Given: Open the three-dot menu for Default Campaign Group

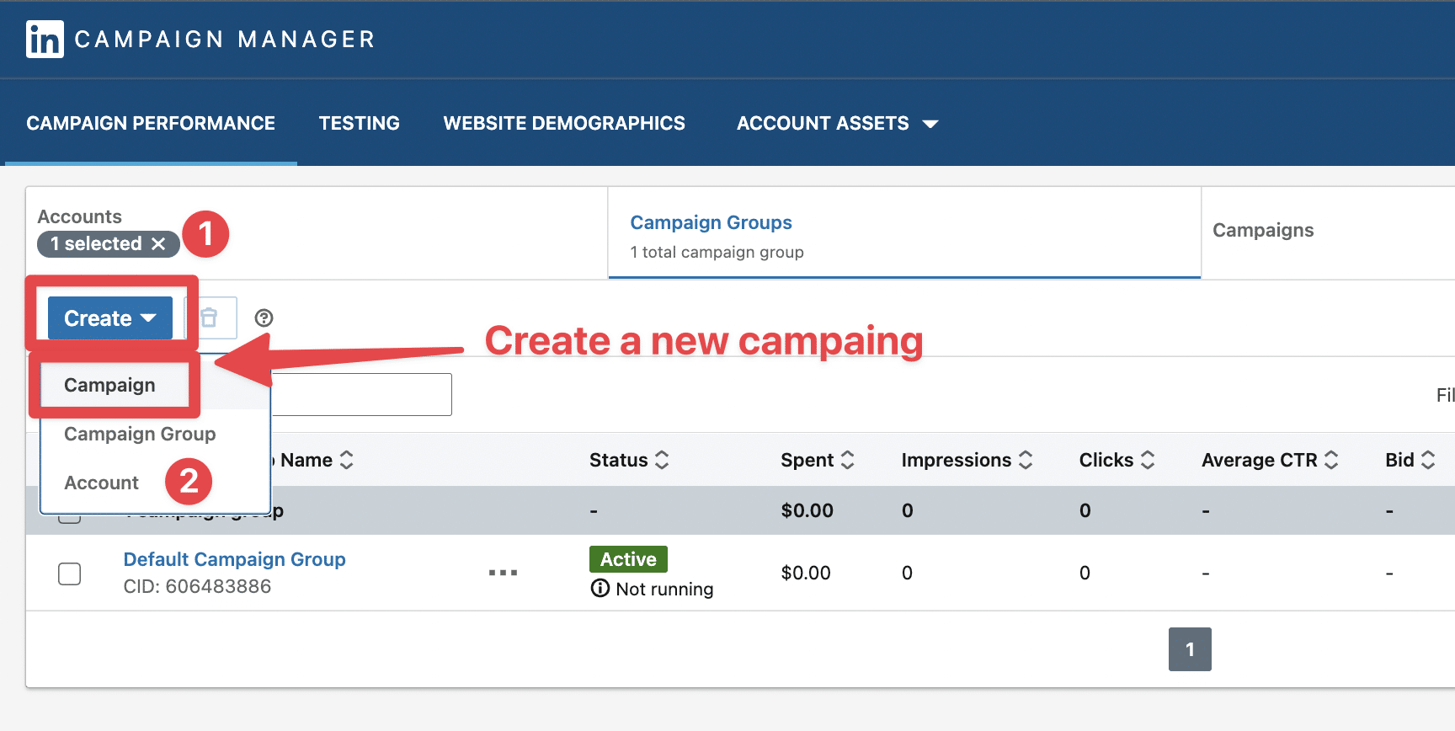Looking at the screenshot, I should (503, 573).
